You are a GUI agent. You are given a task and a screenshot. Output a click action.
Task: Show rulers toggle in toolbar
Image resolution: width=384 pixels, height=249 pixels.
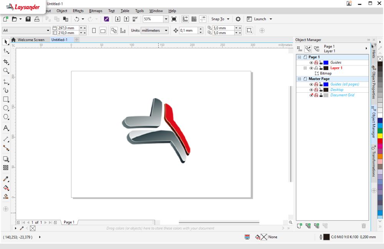click(185, 19)
